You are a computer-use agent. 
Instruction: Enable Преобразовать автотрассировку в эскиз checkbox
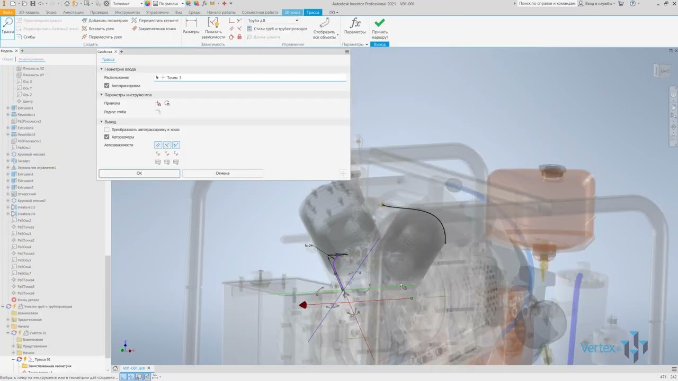(x=107, y=130)
